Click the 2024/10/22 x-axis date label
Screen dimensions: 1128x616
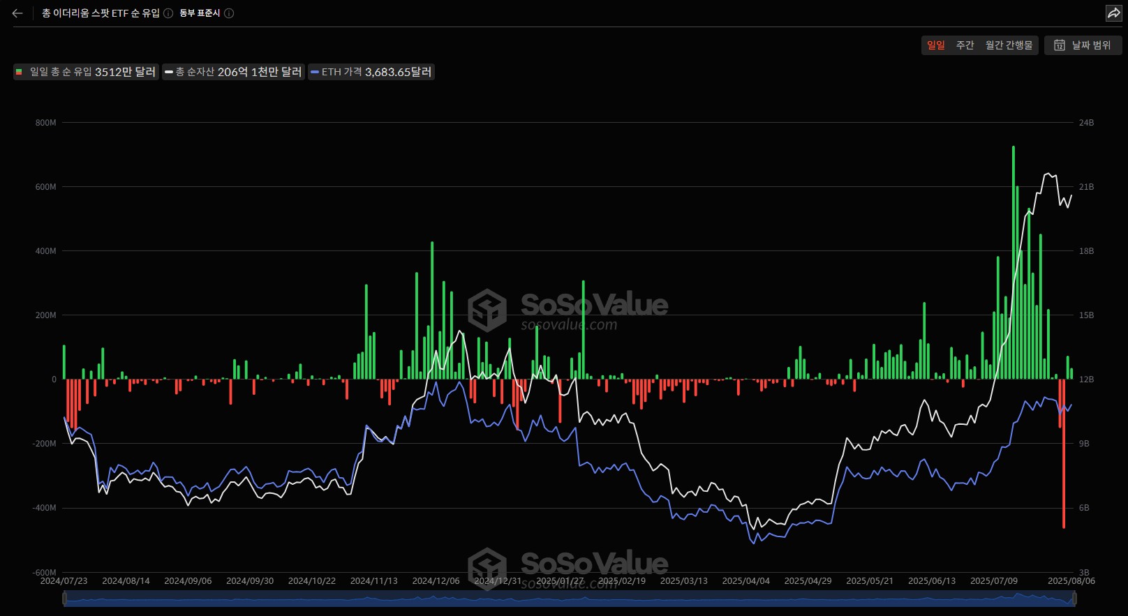click(312, 581)
